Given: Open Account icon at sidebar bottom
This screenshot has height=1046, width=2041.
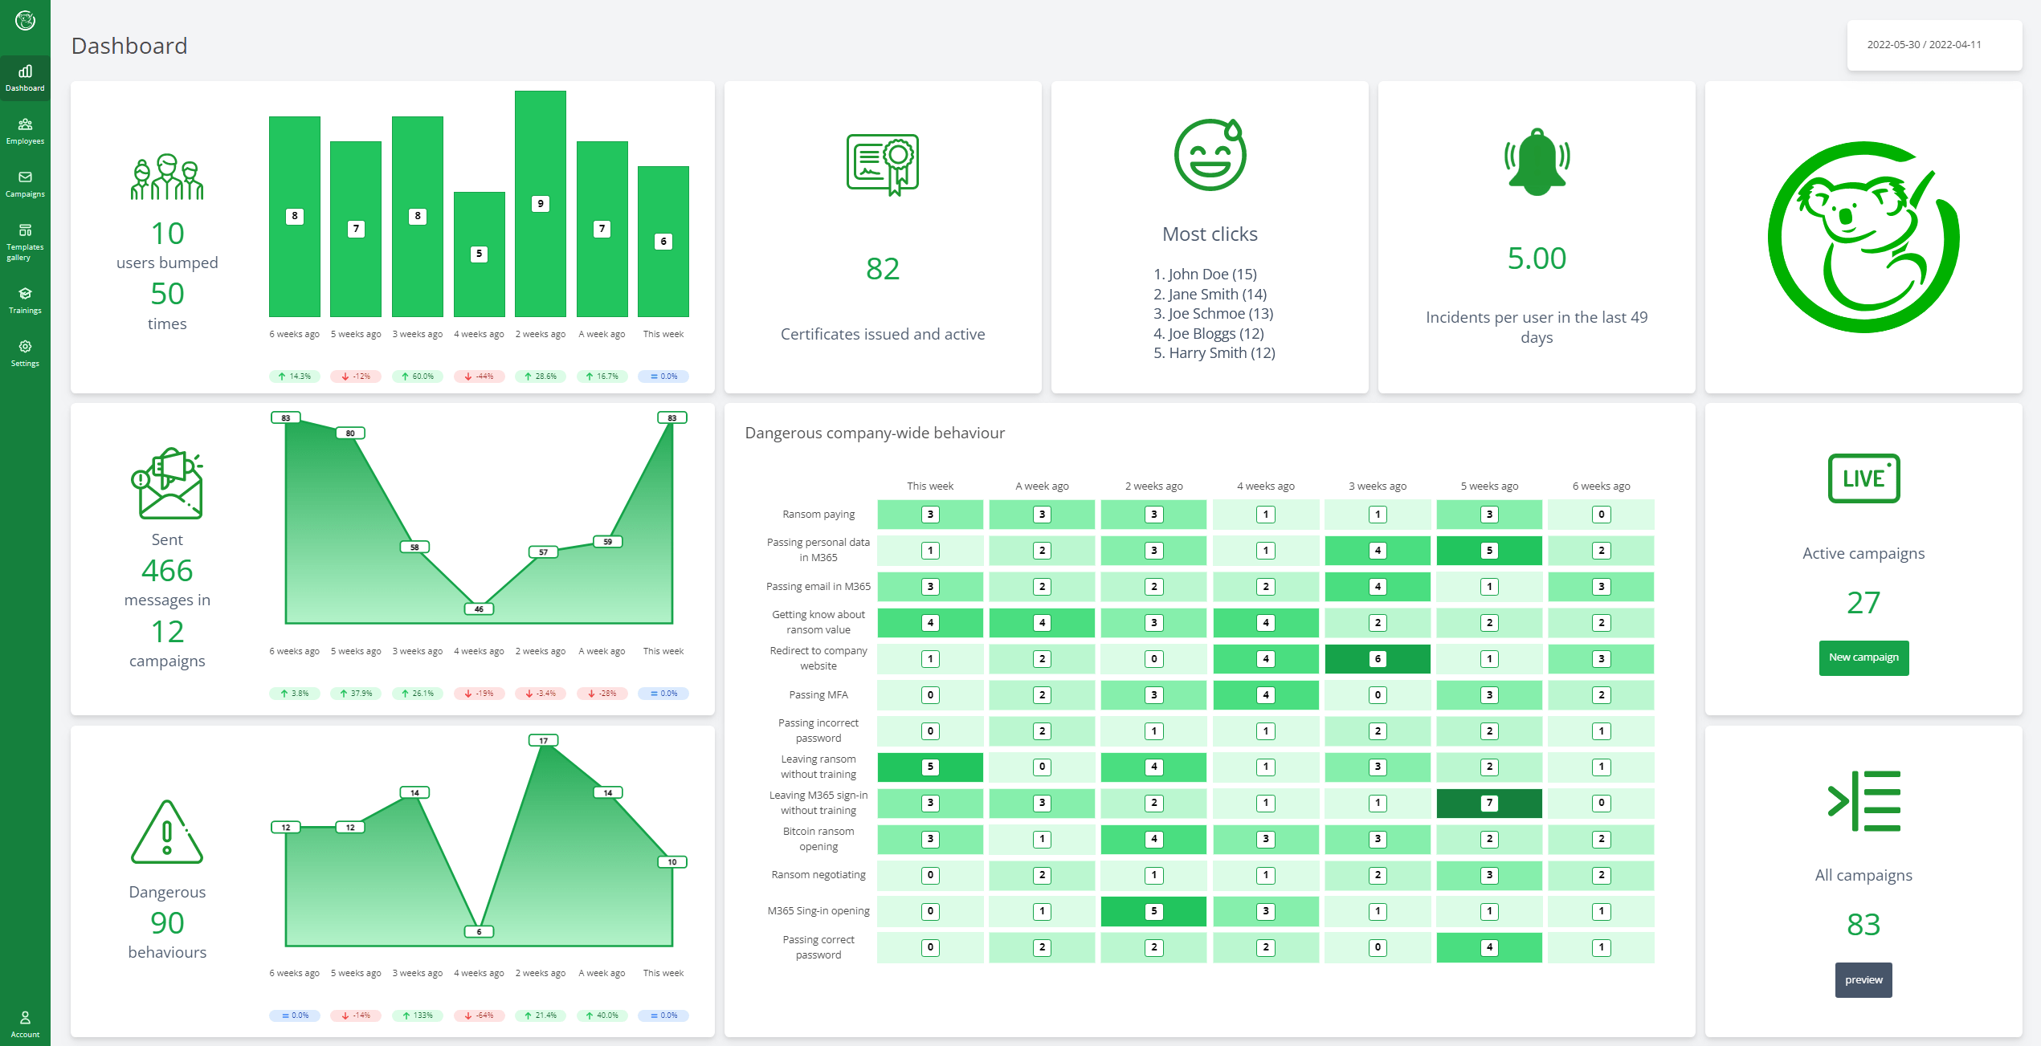Looking at the screenshot, I should (x=25, y=1018).
